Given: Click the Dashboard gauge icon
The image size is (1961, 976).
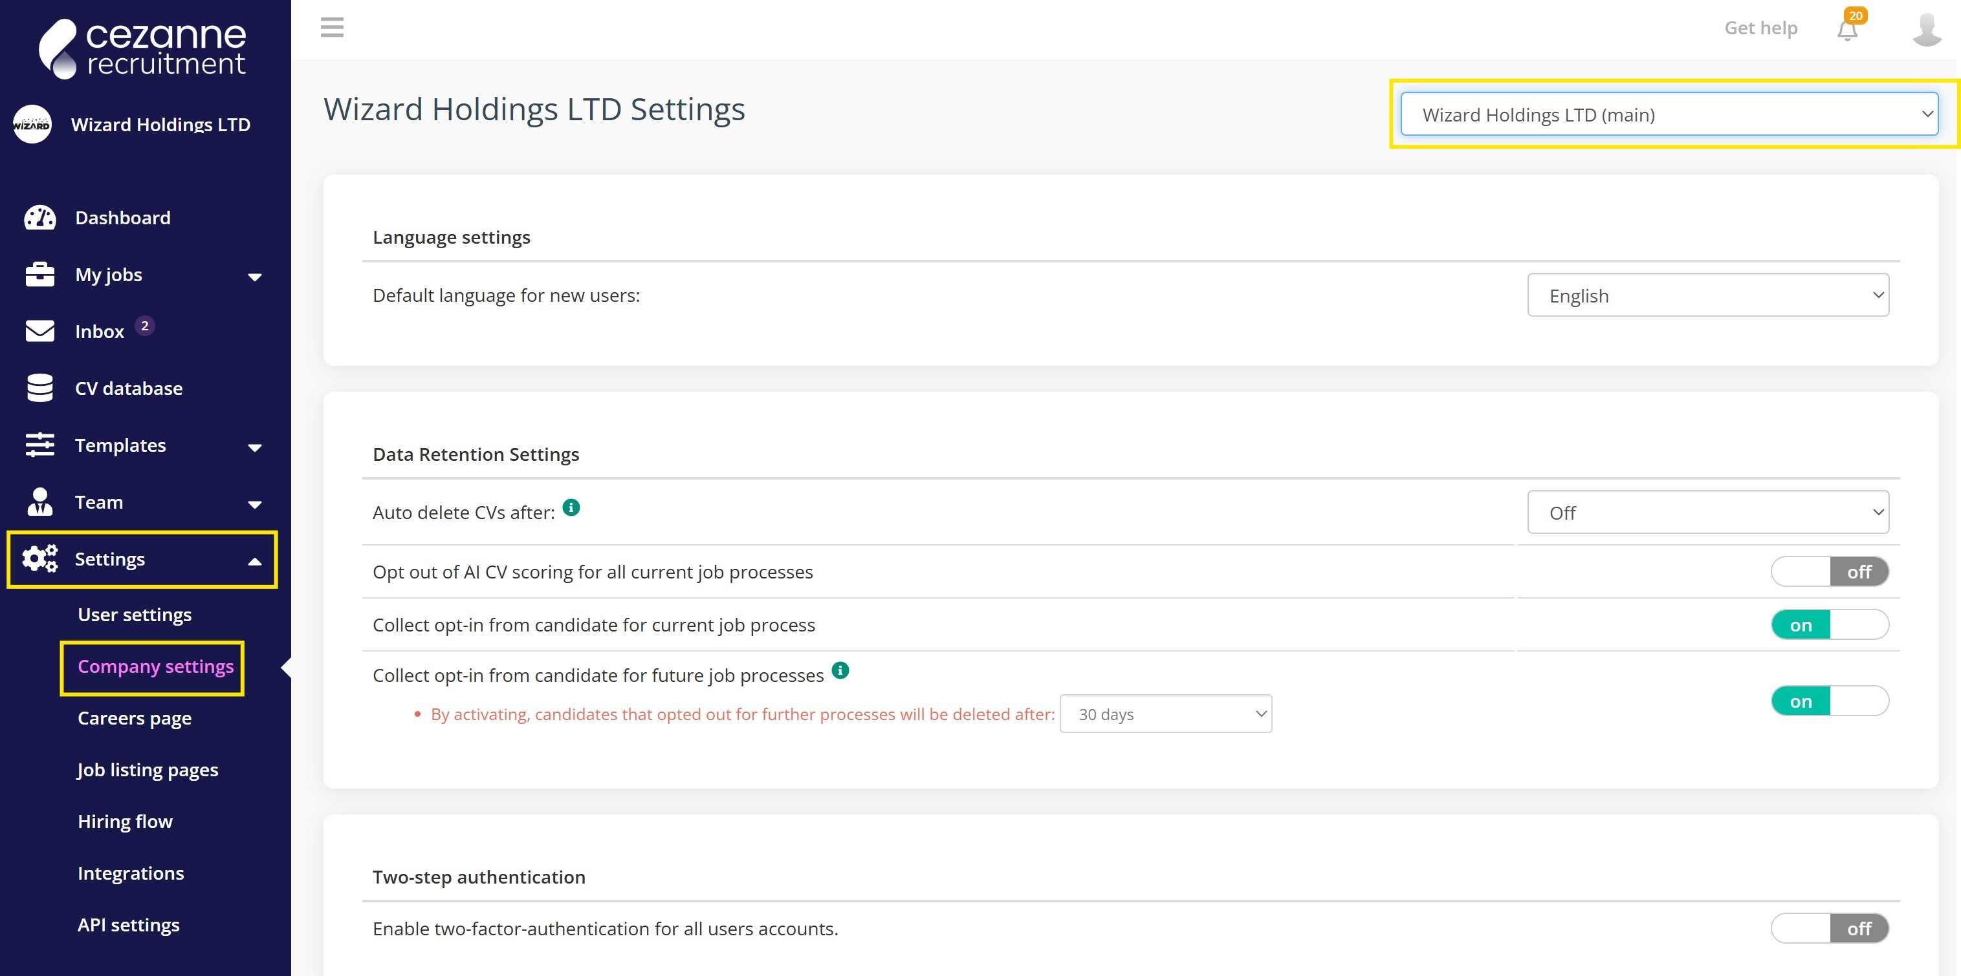Looking at the screenshot, I should [39, 218].
